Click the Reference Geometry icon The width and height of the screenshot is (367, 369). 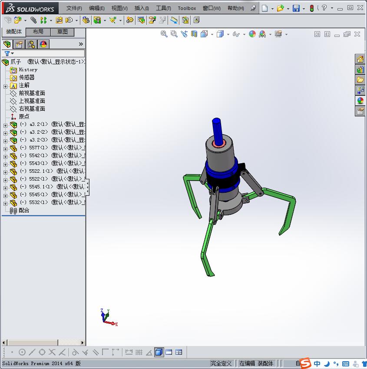[x=113, y=20]
